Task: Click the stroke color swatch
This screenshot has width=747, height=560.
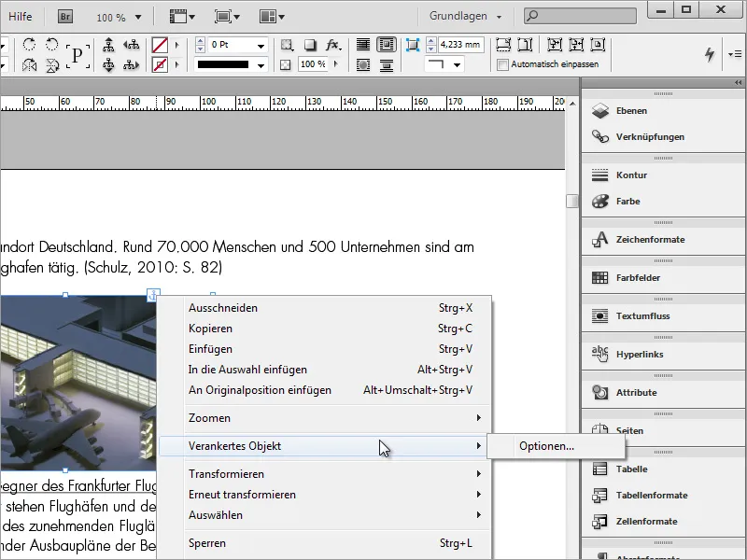Action: (160, 64)
